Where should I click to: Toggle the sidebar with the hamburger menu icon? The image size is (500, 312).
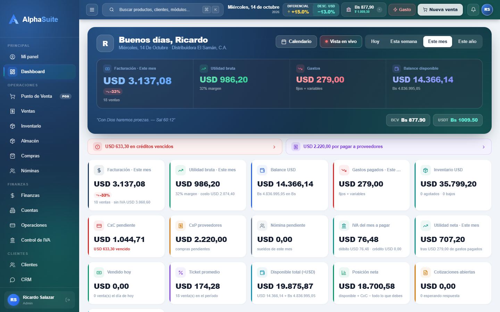click(x=92, y=10)
